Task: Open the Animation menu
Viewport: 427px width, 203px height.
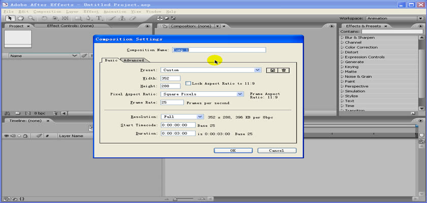Action: coord(115,12)
